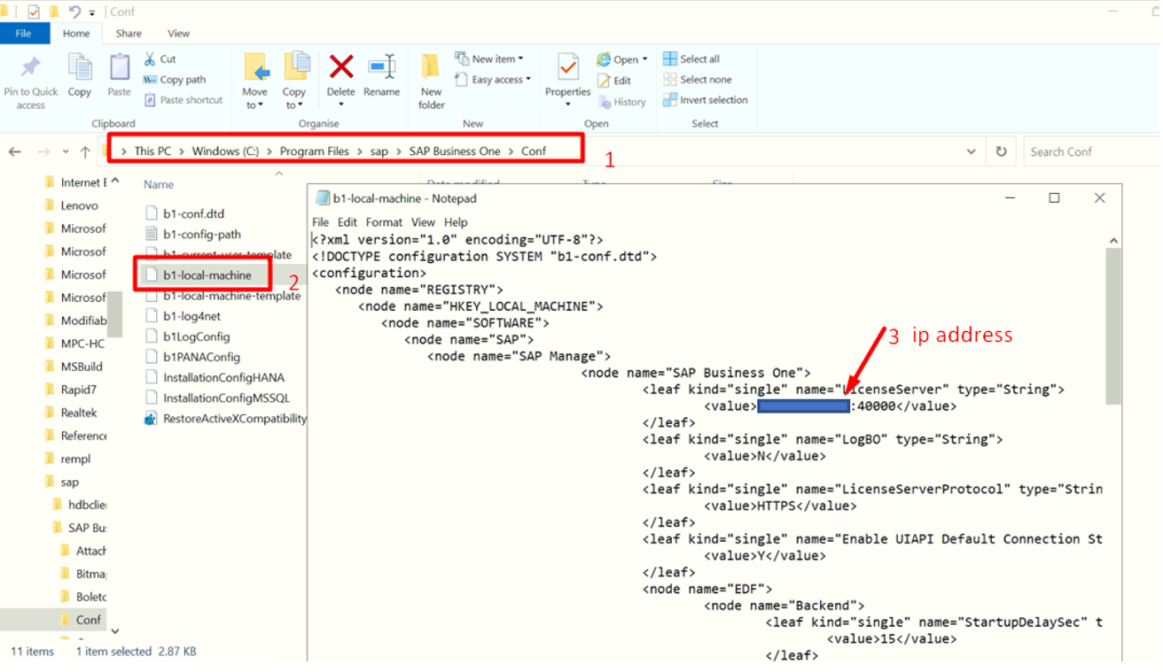Select the InstallationConfigMSSQL file

(x=217, y=398)
